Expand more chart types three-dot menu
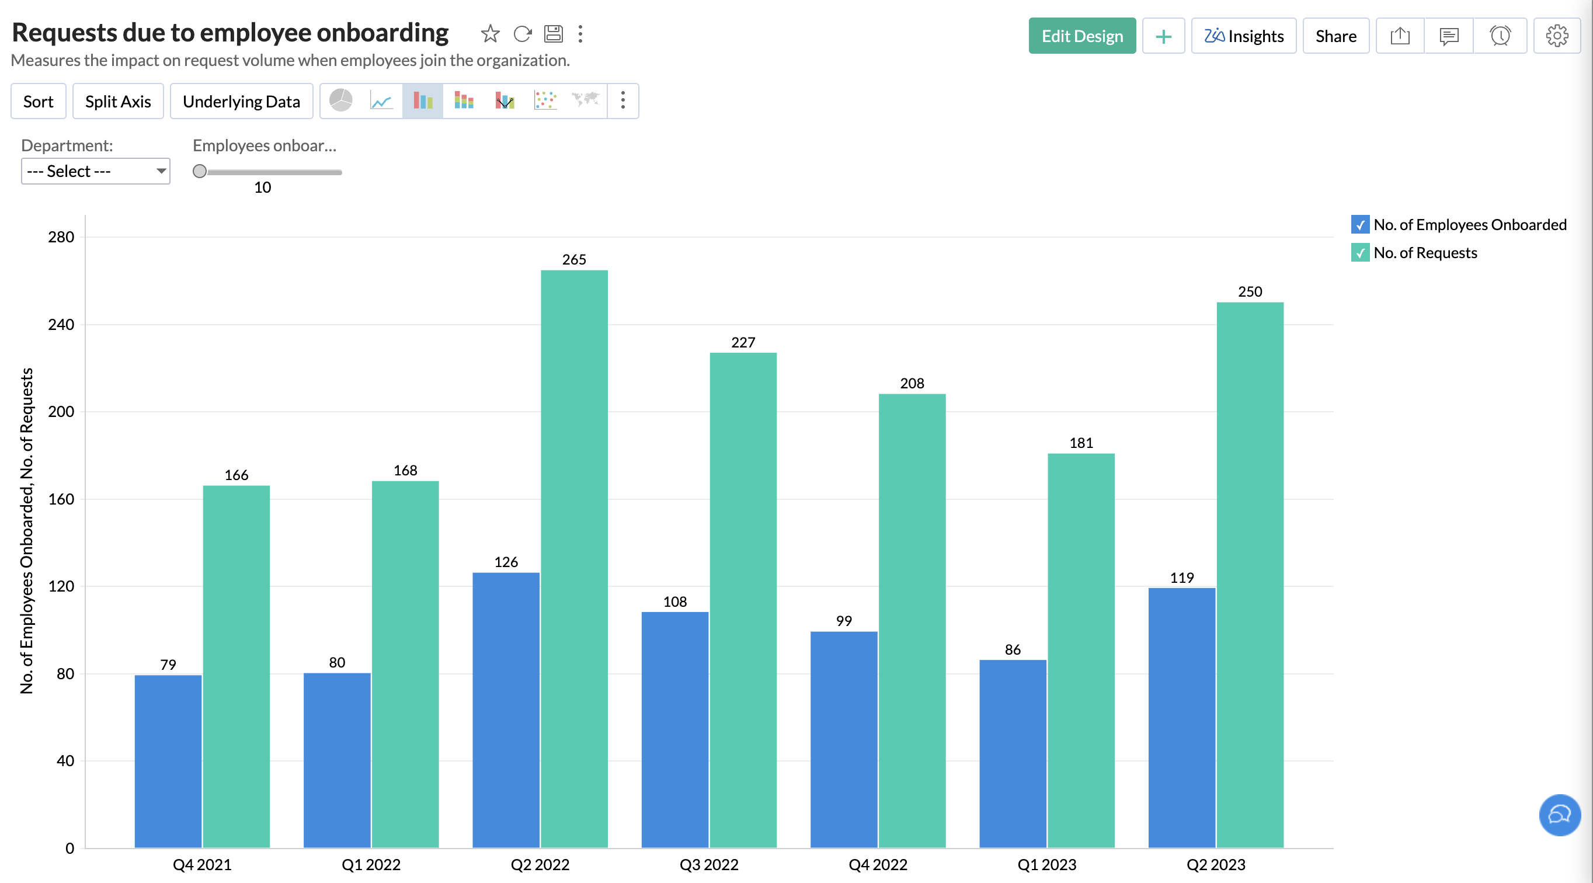The image size is (1593, 883). pos(622,100)
